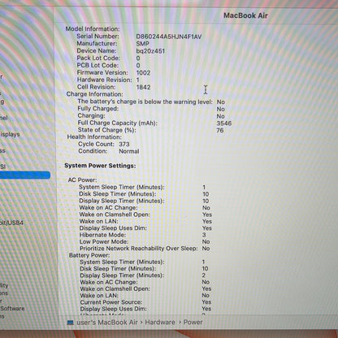Open the Hardware breadcrumb in path bar

[x=160, y=323]
